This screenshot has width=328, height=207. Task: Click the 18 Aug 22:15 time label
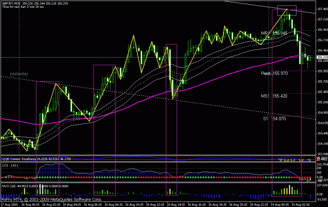pos(259,205)
